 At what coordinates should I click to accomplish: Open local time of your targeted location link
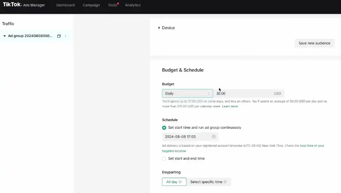(312, 146)
